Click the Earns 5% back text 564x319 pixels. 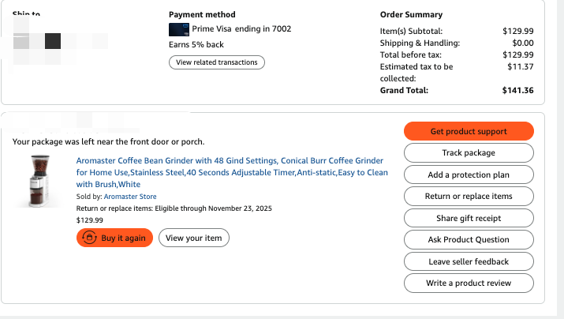pyautogui.click(x=196, y=45)
